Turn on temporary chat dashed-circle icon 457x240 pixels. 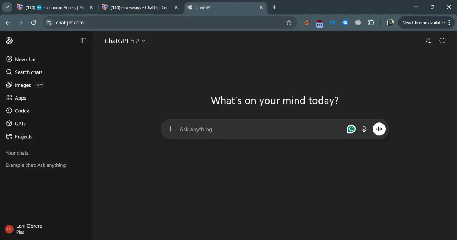pyautogui.click(x=442, y=41)
